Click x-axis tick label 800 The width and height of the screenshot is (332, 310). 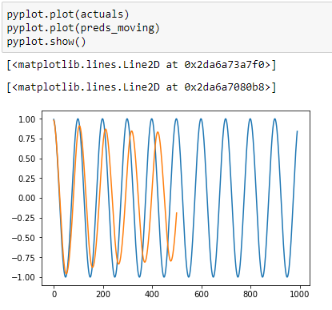pos(250,294)
